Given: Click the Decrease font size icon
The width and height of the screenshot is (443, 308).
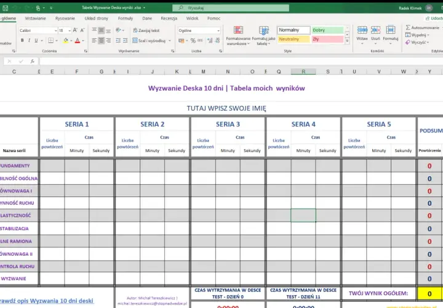Looking at the screenshot, I should [x=82, y=30].
